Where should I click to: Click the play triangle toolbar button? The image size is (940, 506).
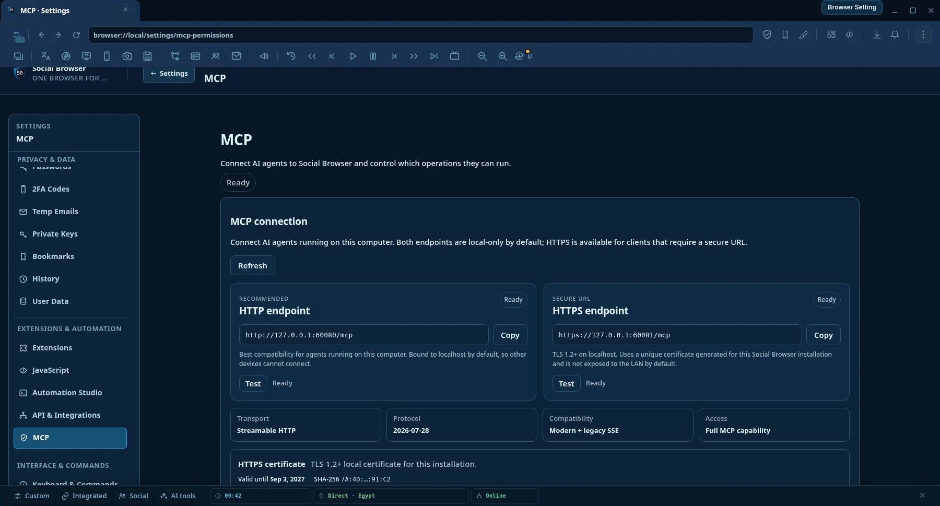(353, 56)
